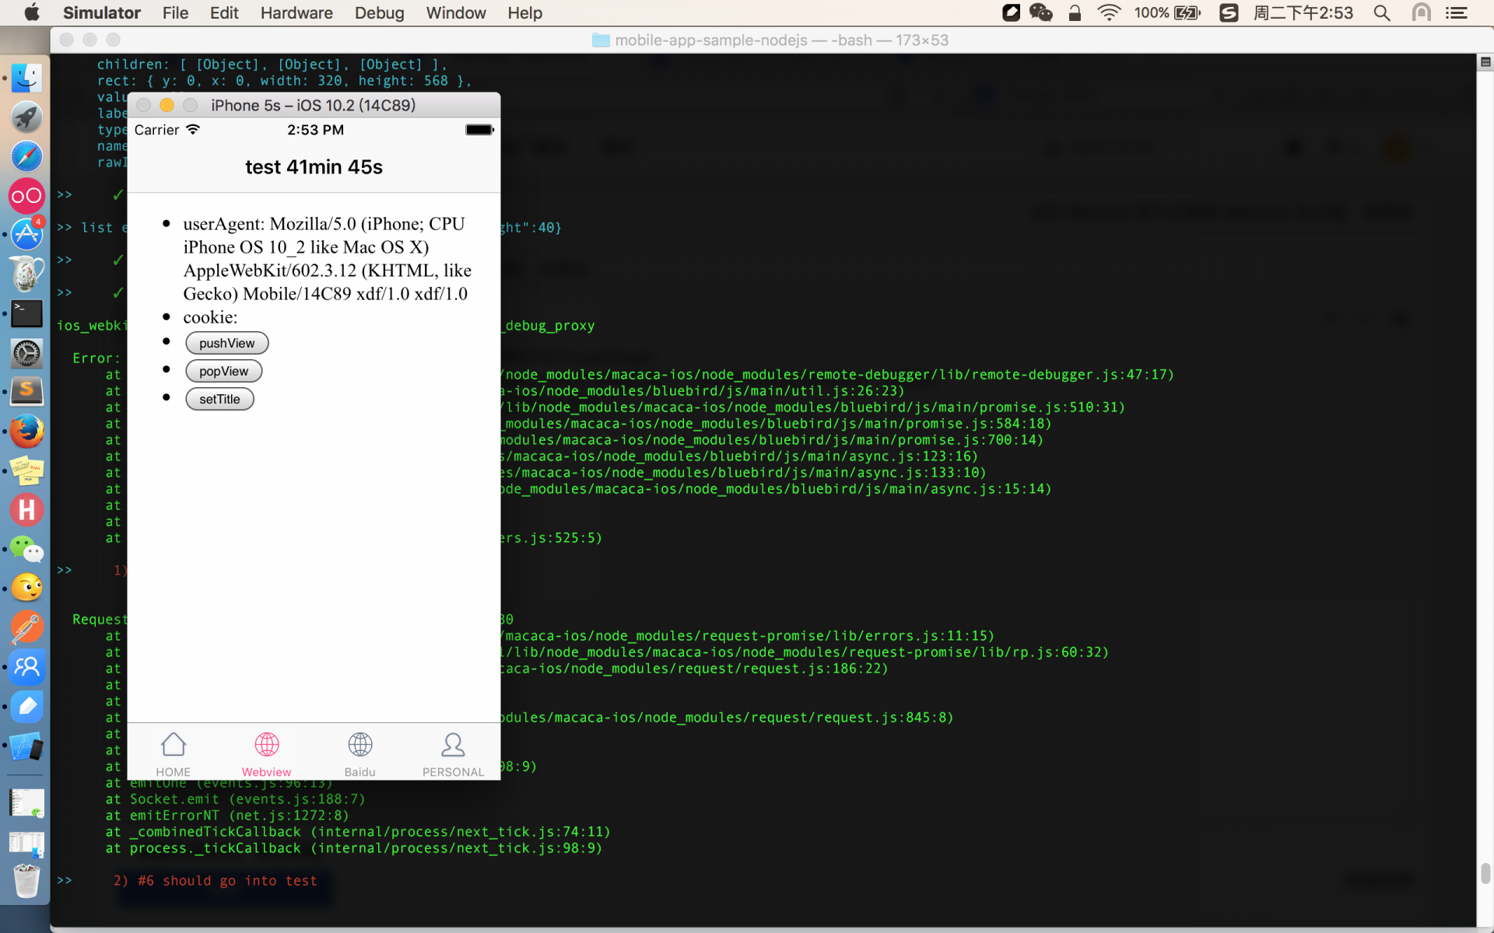1494x933 pixels.
Task: Click the menu bar clock 周二下午2:53
Action: pyautogui.click(x=1303, y=12)
